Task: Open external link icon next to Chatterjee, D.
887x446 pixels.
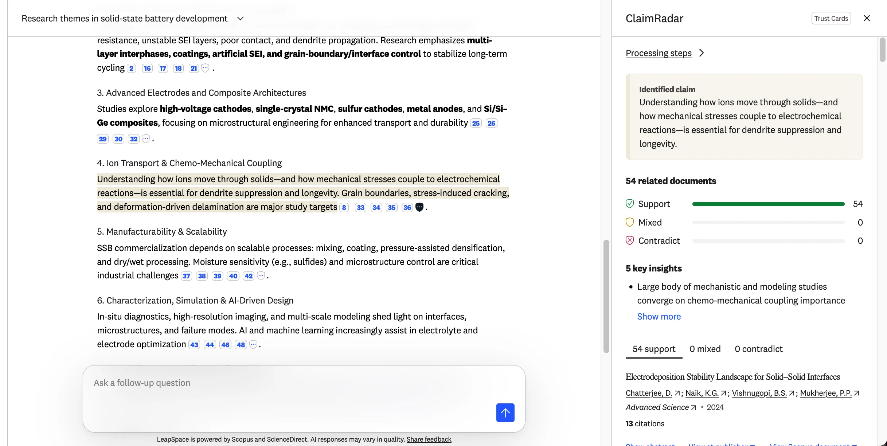Action: tap(677, 393)
